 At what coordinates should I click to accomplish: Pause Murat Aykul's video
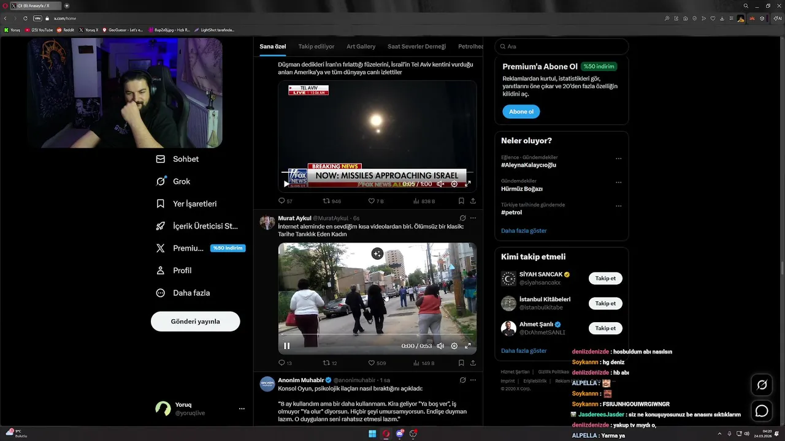[x=286, y=345]
